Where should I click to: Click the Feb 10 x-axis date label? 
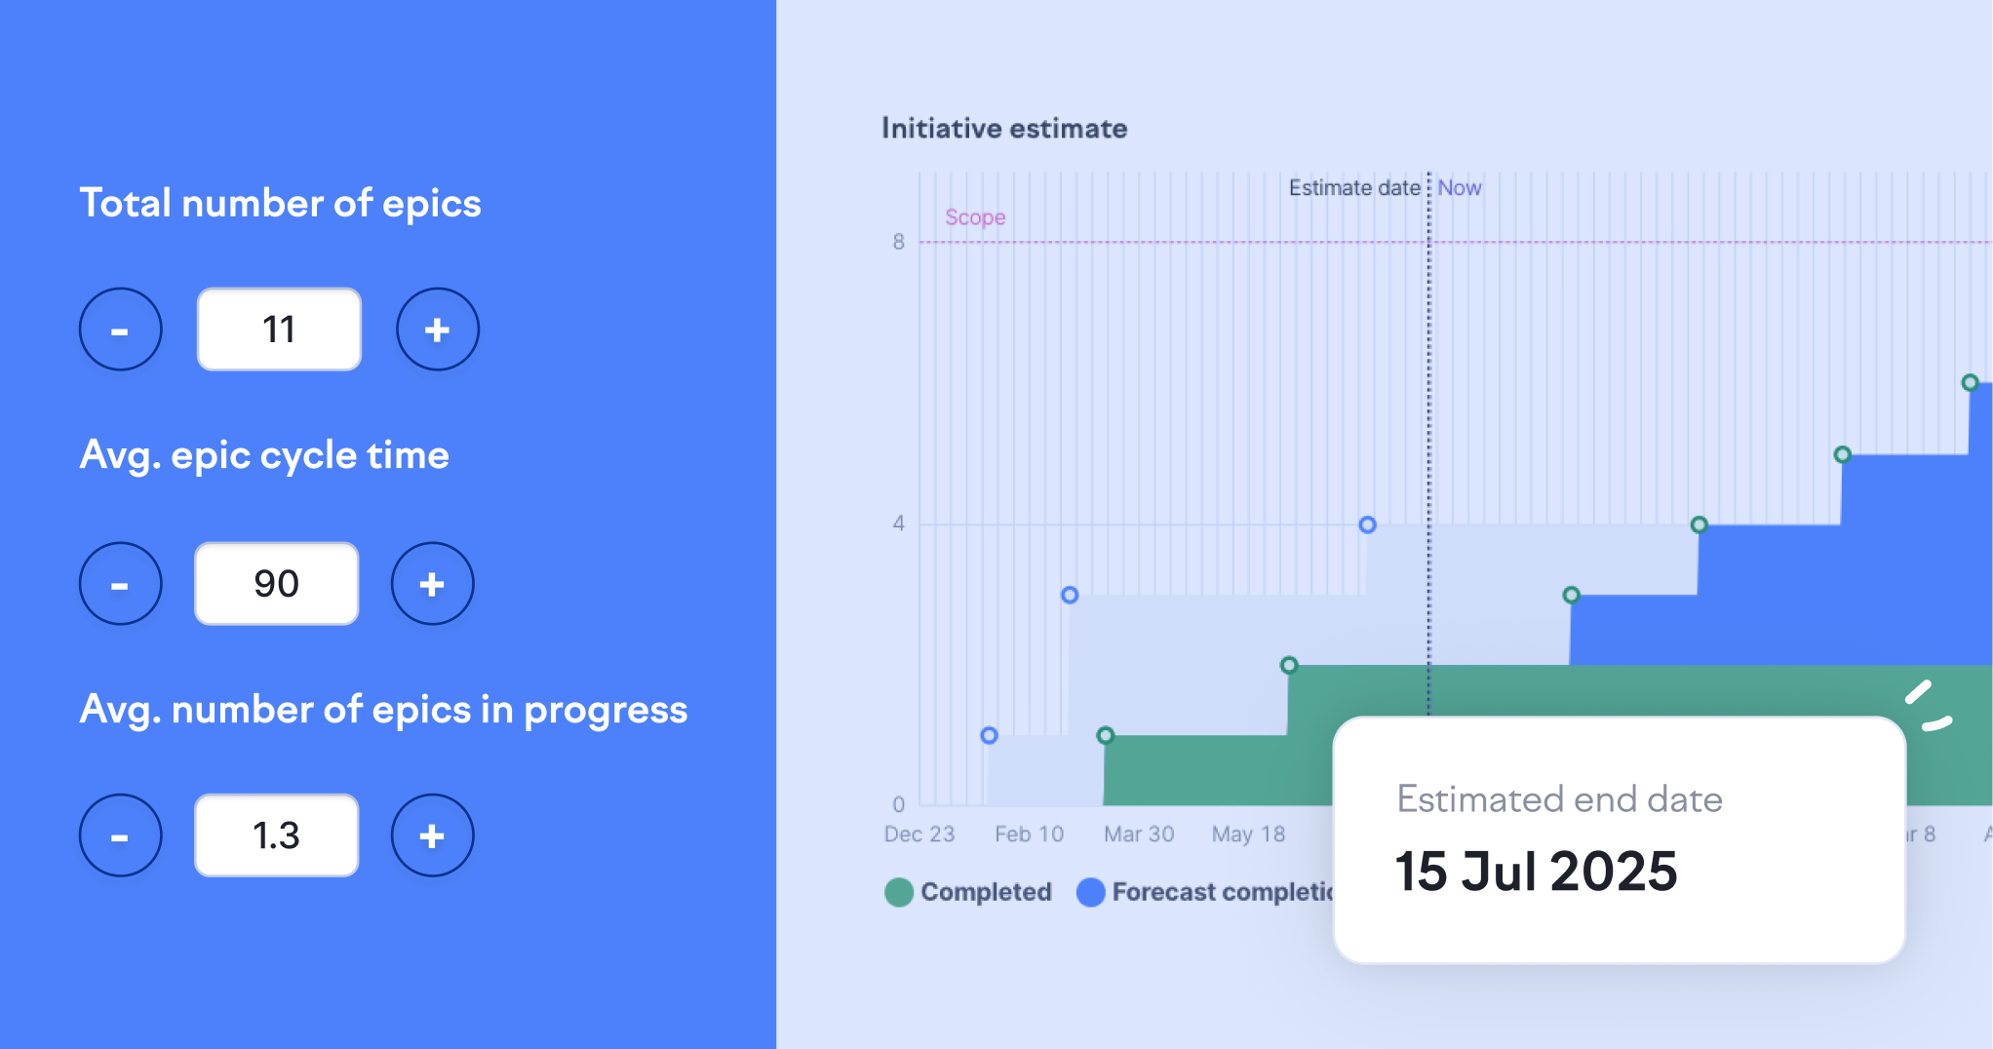coord(1030,835)
